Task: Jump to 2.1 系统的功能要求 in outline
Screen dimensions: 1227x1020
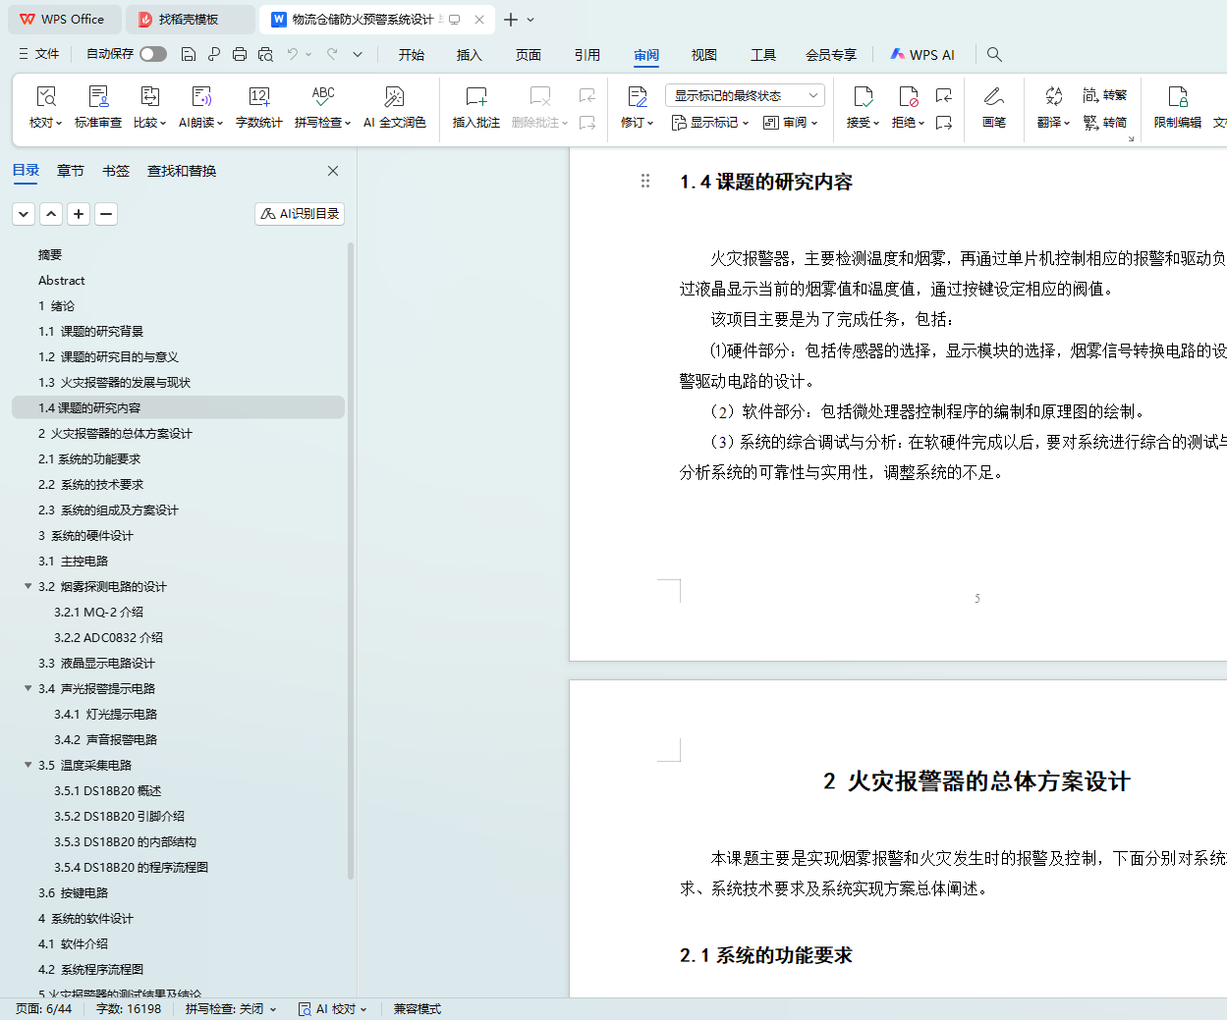Action: point(89,458)
